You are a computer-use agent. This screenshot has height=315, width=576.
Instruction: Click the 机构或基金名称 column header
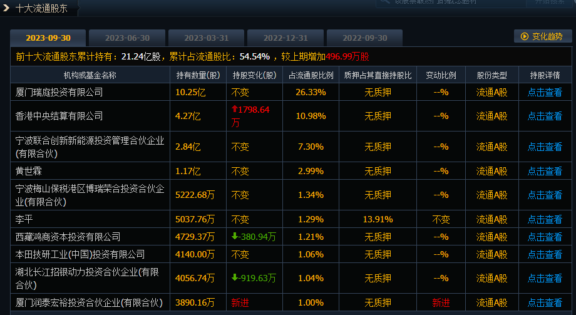tap(90, 75)
